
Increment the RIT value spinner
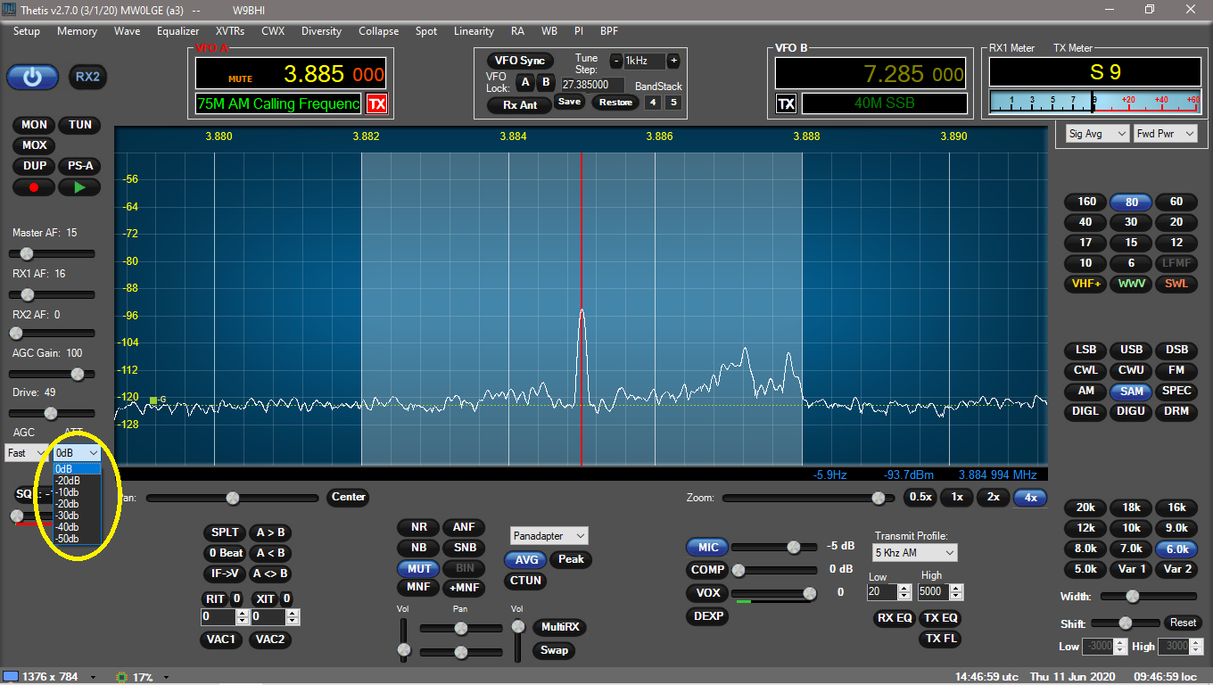pos(243,613)
